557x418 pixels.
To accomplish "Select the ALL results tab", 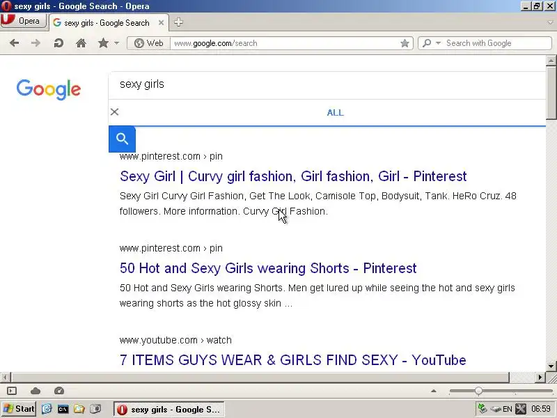I will 335,113.
